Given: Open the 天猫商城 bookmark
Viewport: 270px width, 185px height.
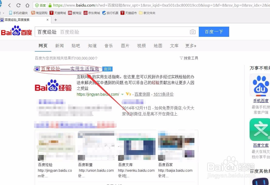Looking at the screenshot, I should pyautogui.click(x=58, y=13).
